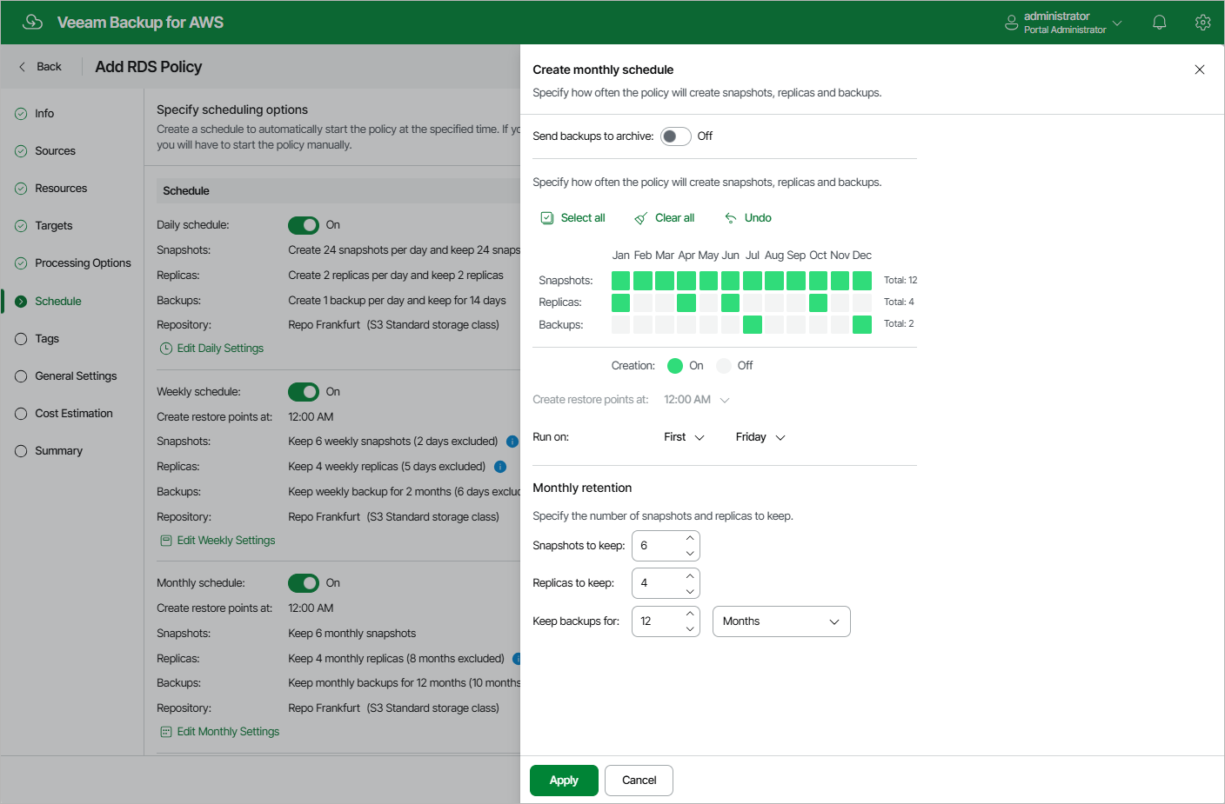Toggle the Replicas cell for October

819,302
